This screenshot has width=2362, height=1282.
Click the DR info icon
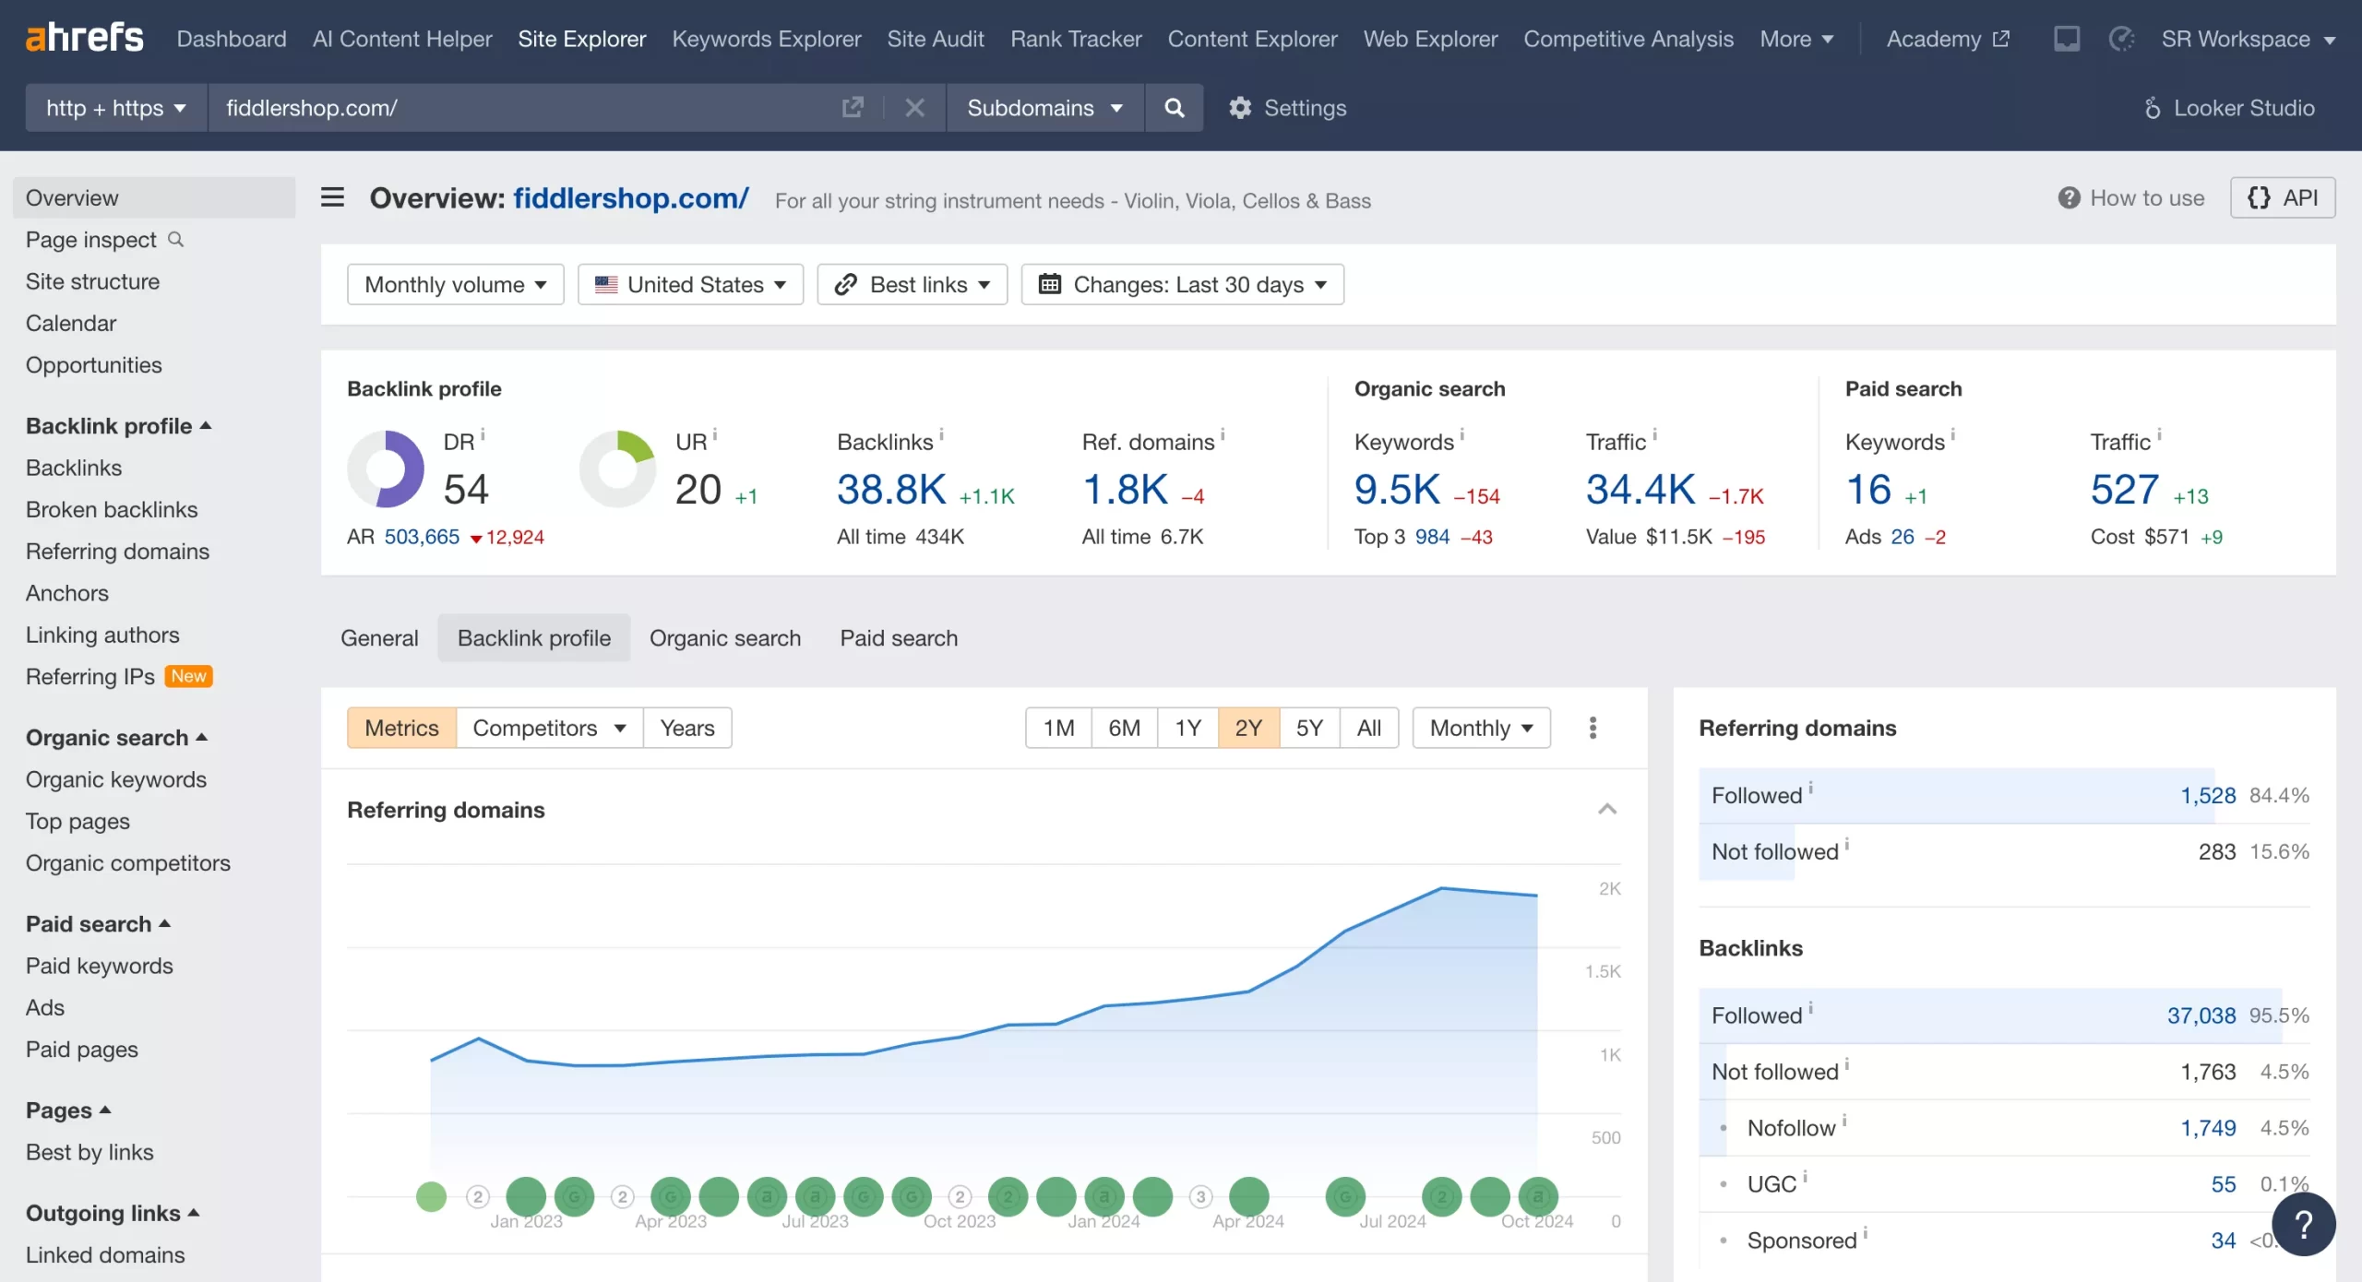(x=483, y=433)
